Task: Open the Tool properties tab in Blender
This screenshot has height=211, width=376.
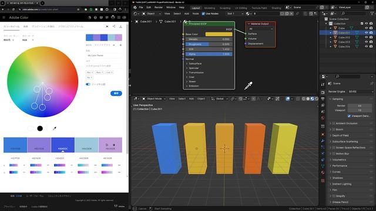Action: tap(323, 84)
